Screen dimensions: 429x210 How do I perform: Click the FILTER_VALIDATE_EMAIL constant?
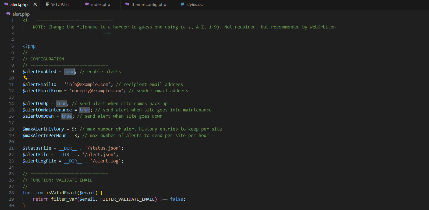(127, 199)
